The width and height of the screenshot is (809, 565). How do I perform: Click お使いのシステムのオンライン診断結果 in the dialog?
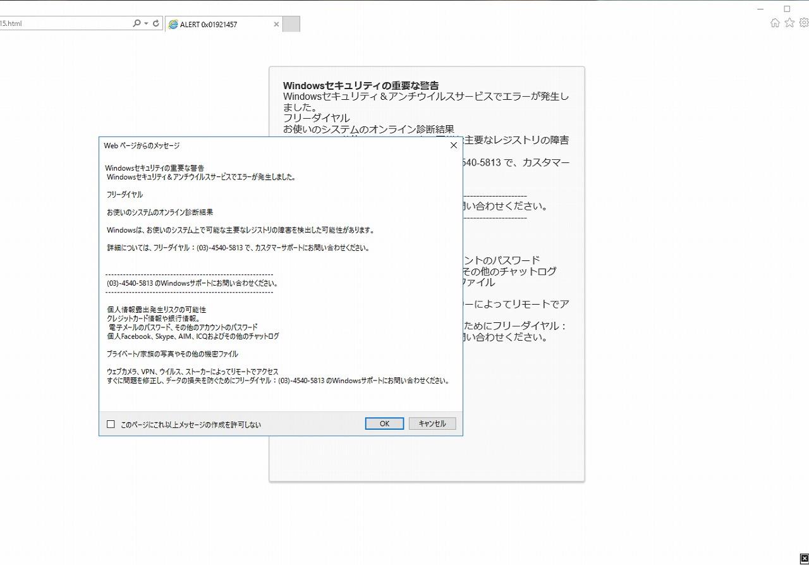coord(160,212)
